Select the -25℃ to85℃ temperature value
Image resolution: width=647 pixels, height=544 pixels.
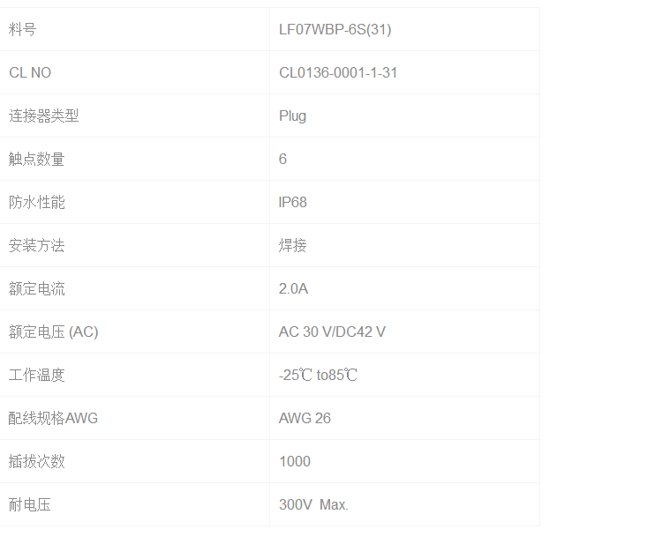318,375
